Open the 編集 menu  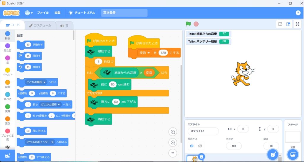tap(57, 13)
